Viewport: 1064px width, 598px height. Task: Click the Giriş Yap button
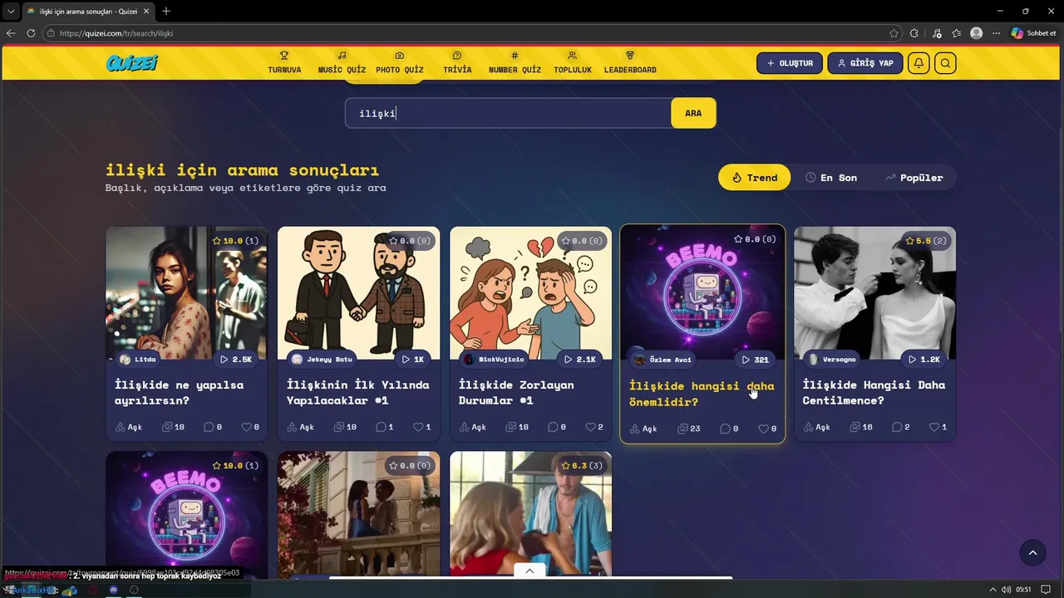pyautogui.click(x=865, y=63)
